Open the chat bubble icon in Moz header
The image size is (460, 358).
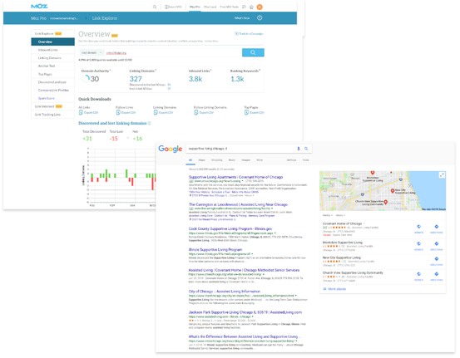244,7
